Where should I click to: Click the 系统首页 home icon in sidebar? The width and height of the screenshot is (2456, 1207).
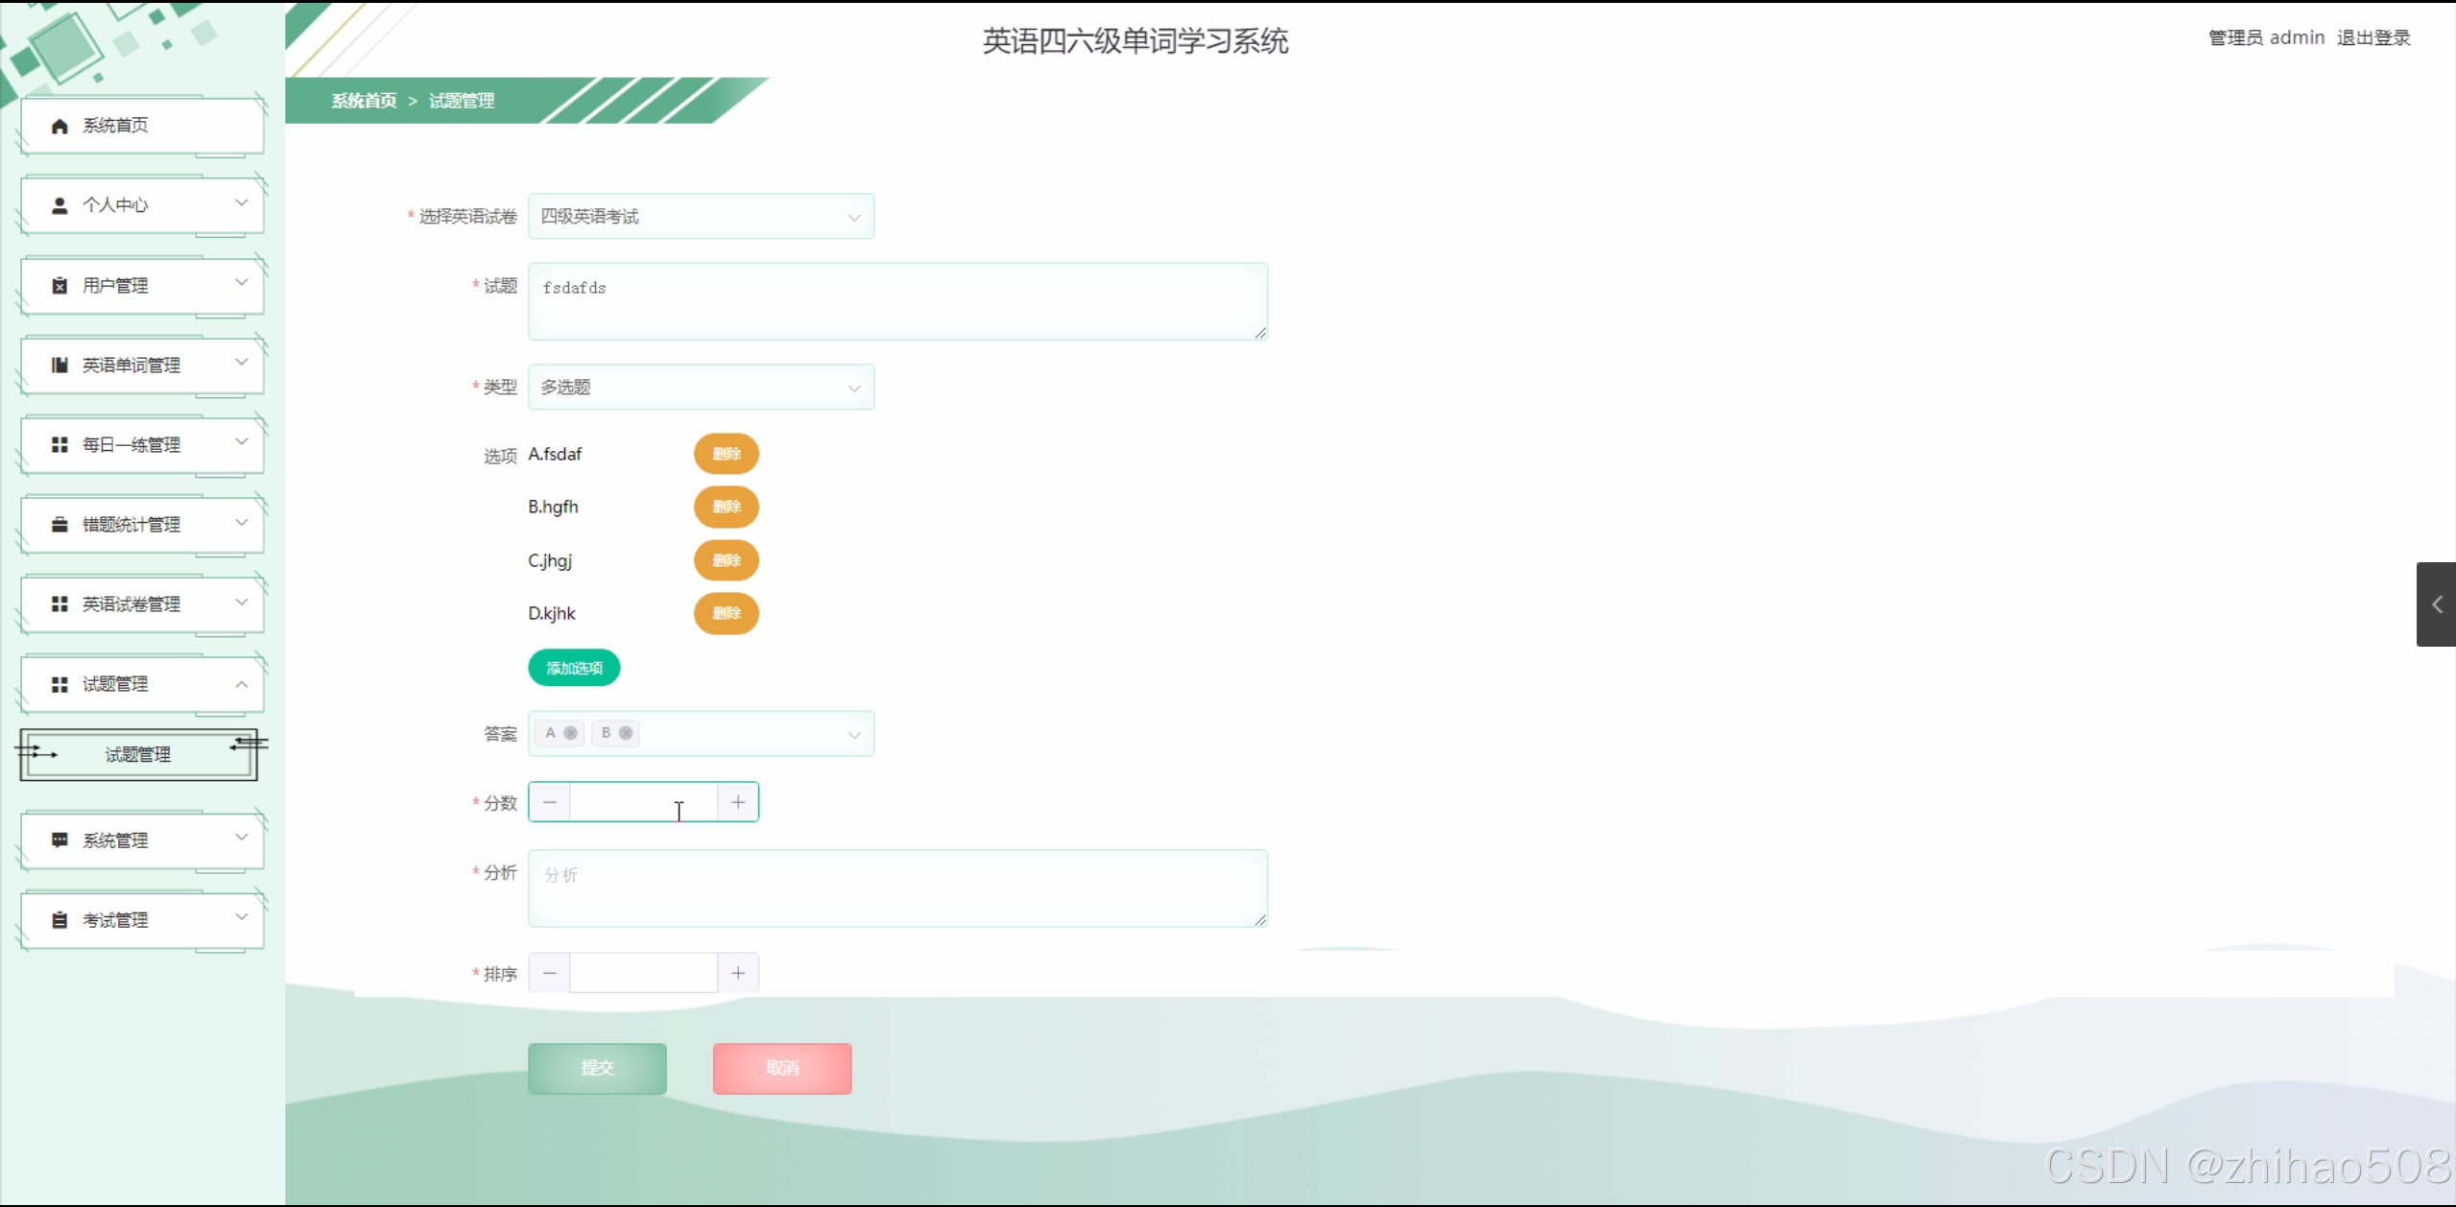coord(59,125)
